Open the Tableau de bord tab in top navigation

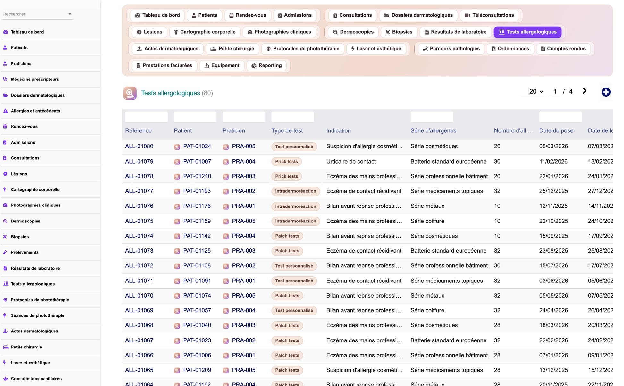point(157,15)
